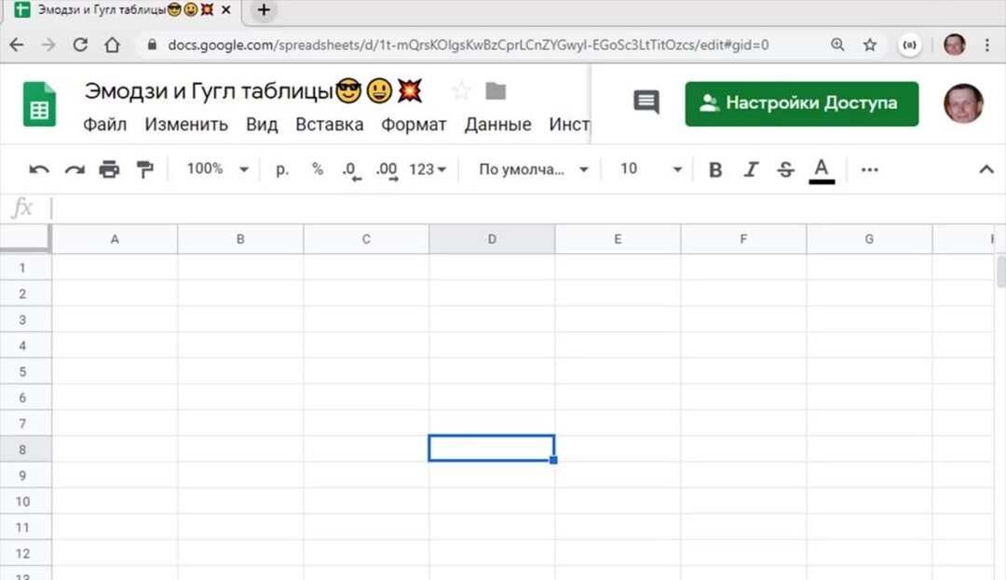The width and height of the screenshot is (1006, 580).
Task: Collapse the header with up chevron
Action: (986, 169)
